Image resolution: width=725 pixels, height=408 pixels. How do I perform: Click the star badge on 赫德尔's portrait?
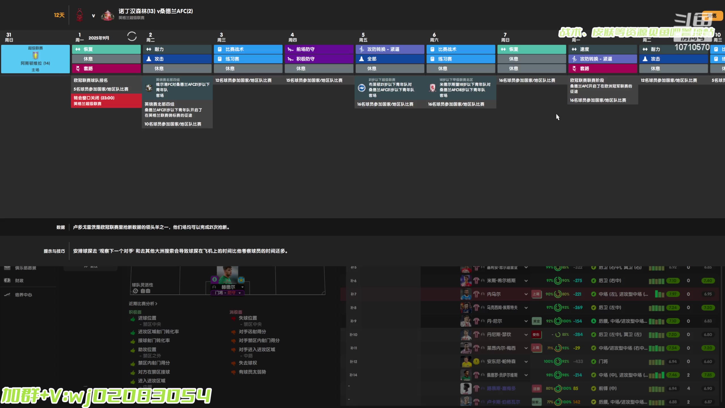[x=241, y=280]
